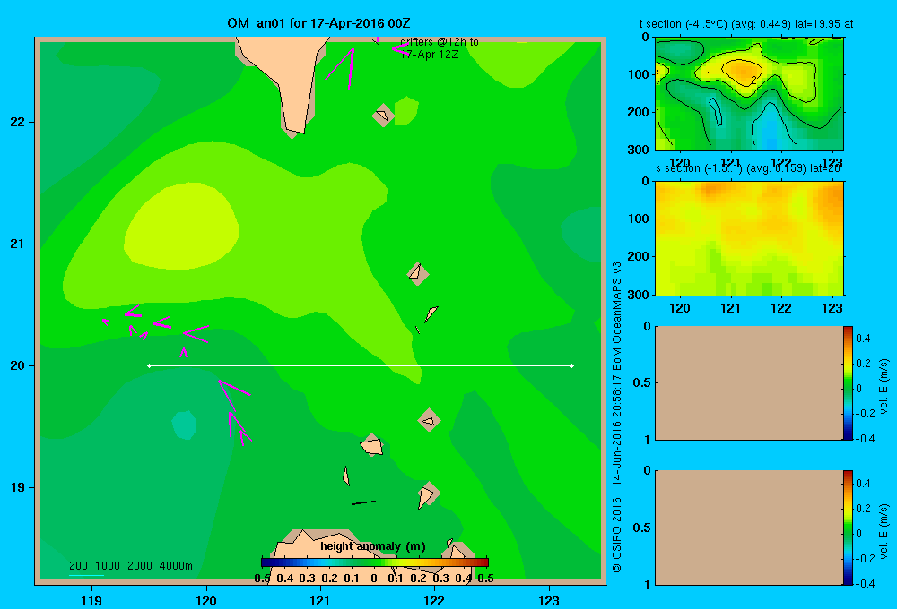Click the -0.5 colorbar tick under height anomaly
The image size is (897, 609).
[260, 578]
